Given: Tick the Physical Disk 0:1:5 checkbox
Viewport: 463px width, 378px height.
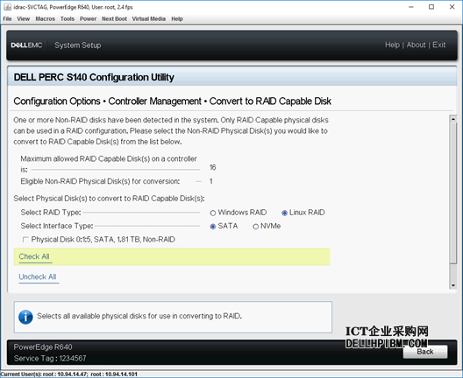Looking at the screenshot, I should click(25, 239).
